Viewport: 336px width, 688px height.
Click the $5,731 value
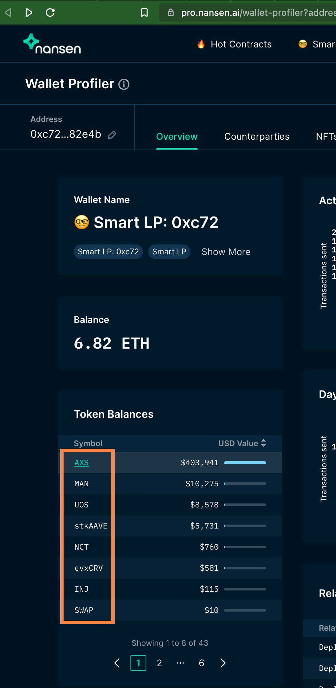[204, 526]
